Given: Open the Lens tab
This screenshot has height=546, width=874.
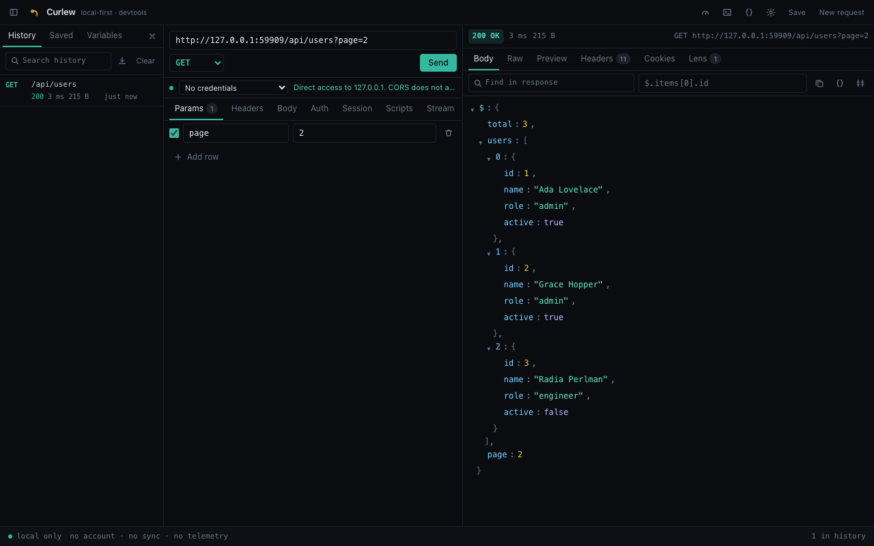Looking at the screenshot, I should 704,59.
